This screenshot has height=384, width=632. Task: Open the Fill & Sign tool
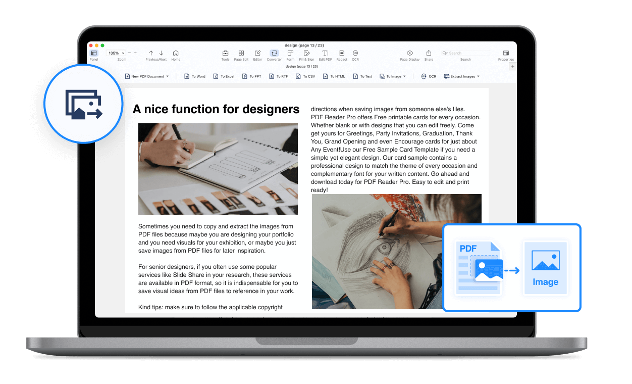(306, 53)
